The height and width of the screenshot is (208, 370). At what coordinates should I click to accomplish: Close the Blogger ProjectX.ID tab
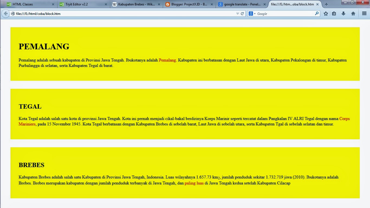212,4
